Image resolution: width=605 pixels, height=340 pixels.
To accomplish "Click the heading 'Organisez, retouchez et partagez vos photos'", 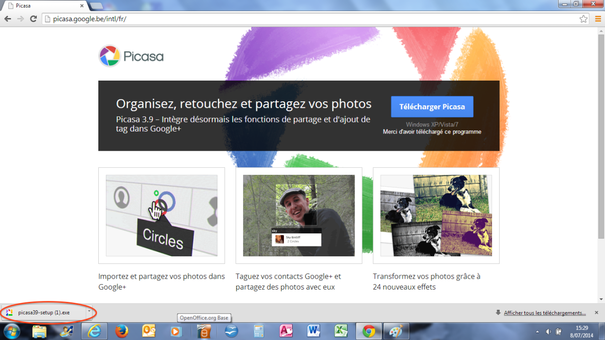I will pyautogui.click(x=244, y=104).
